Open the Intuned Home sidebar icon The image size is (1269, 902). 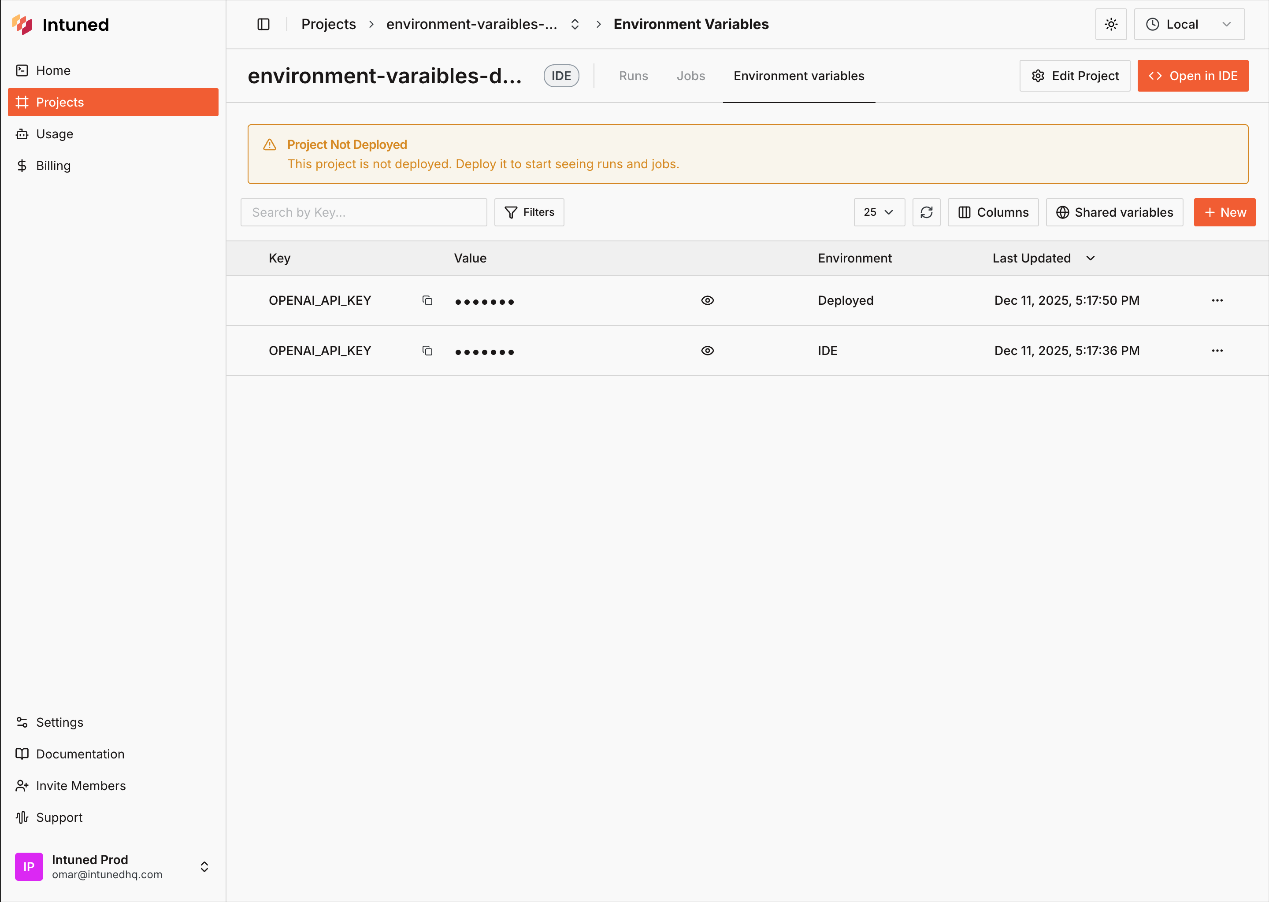(x=22, y=70)
